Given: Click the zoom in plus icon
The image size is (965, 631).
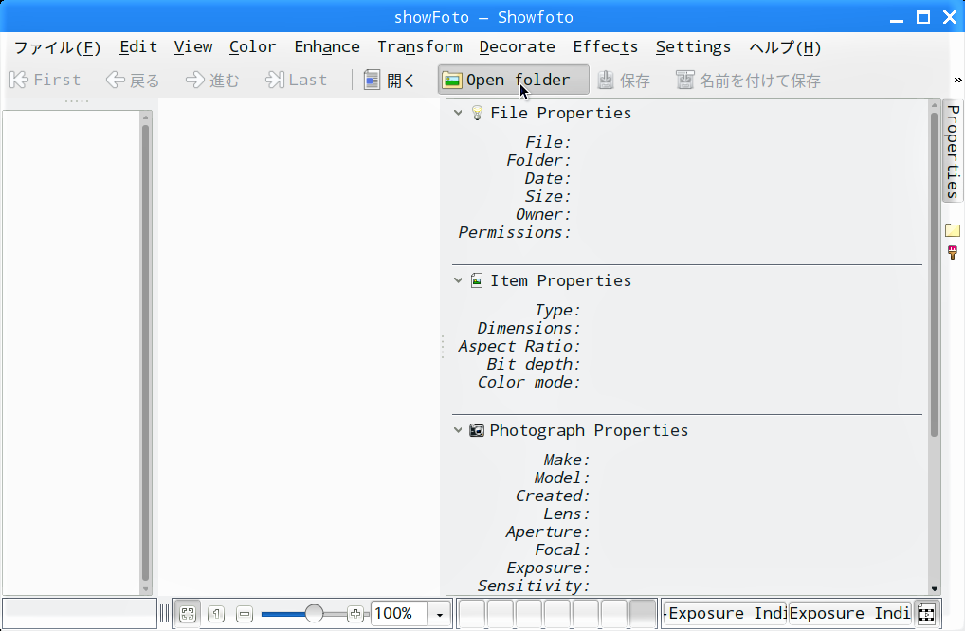Looking at the screenshot, I should tap(355, 614).
